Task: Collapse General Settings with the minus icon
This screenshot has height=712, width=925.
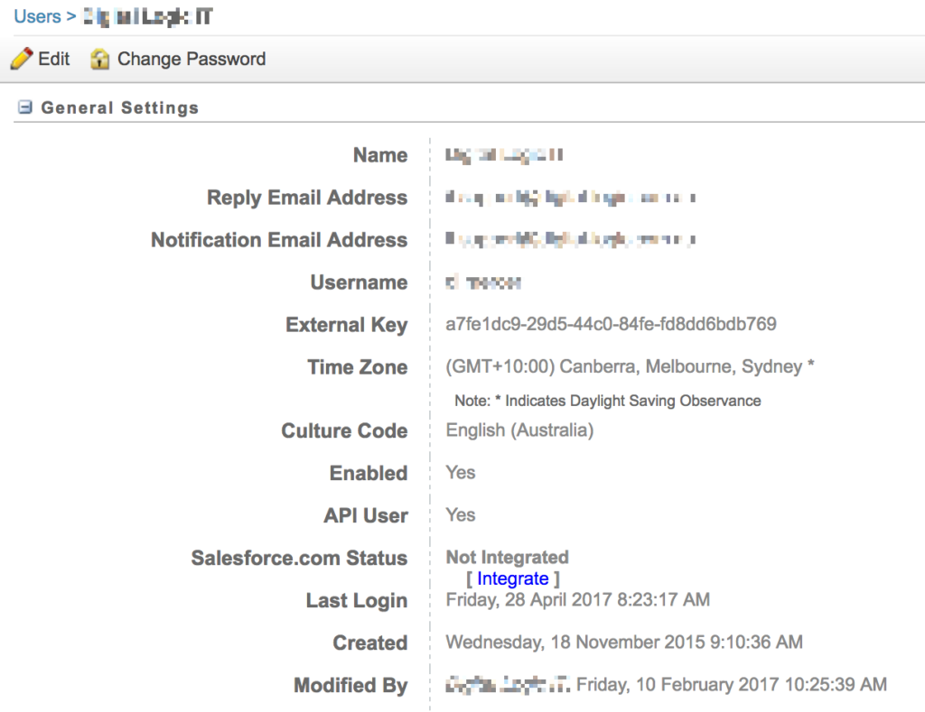Action: [25, 107]
